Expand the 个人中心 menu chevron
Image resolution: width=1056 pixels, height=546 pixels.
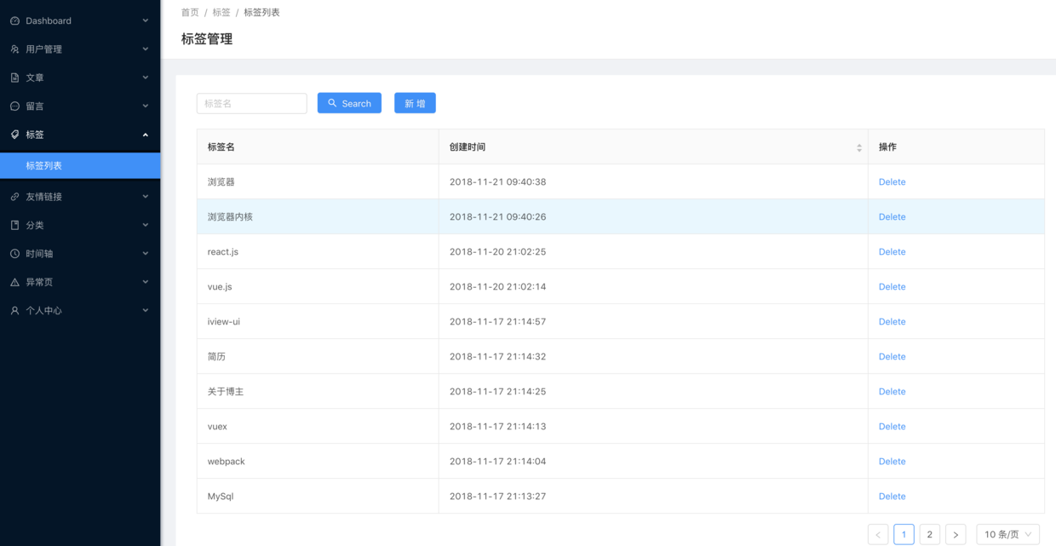pyautogui.click(x=145, y=311)
